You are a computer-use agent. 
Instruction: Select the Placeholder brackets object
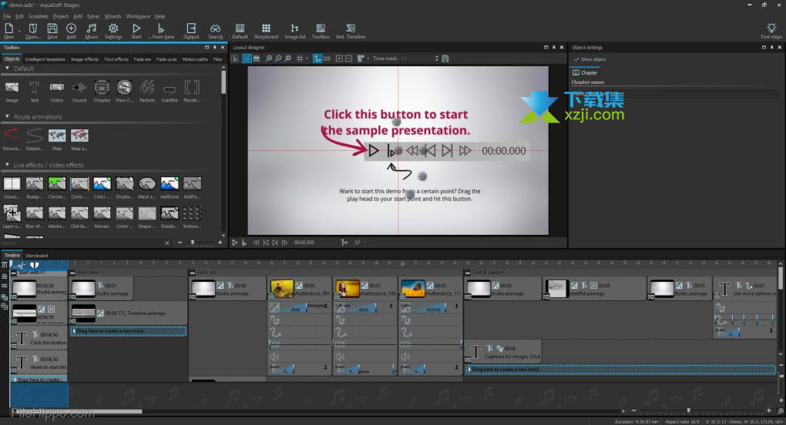pos(192,91)
